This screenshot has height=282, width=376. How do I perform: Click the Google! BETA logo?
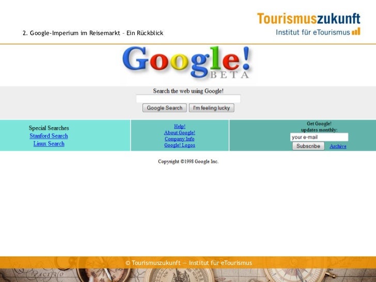point(186,62)
